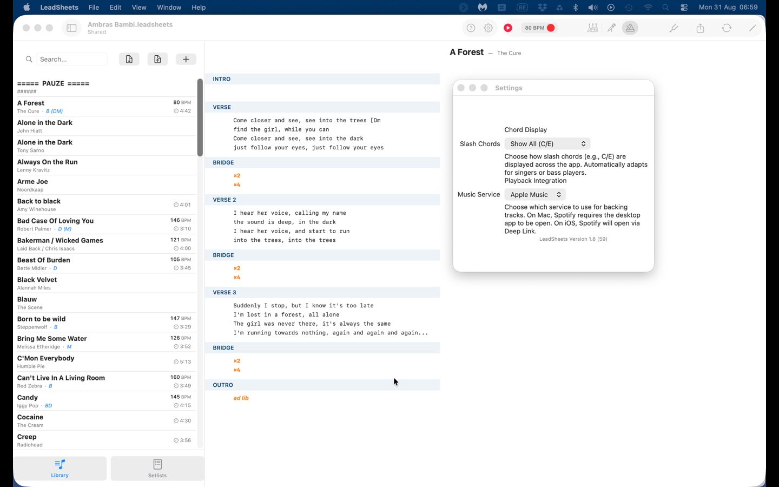Select the song Beast Of Burden

point(104,264)
